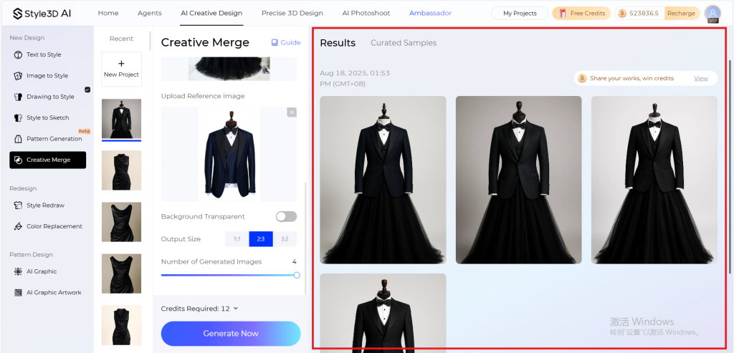Click the My Projects button
Screen dimensions: 734x353
pyautogui.click(x=520, y=13)
